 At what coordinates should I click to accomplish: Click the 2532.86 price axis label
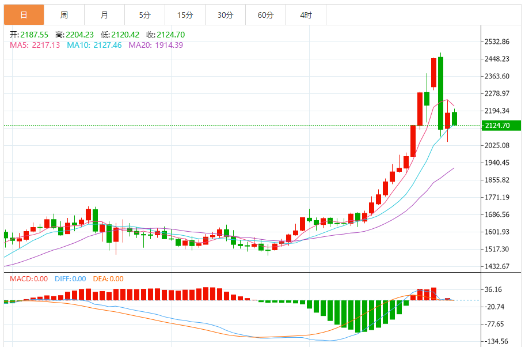tap(497, 42)
